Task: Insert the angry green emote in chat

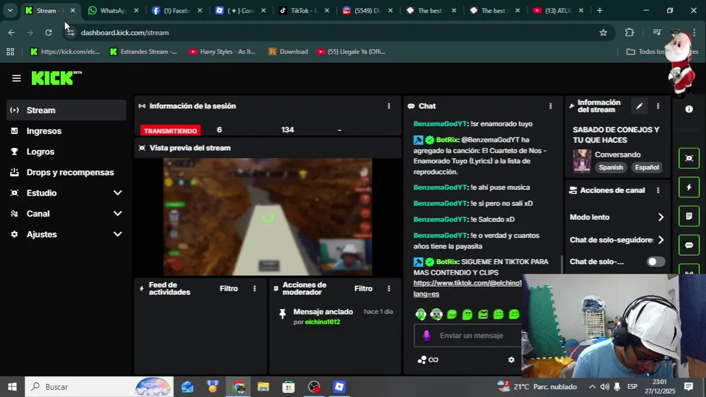Action: pos(483,314)
